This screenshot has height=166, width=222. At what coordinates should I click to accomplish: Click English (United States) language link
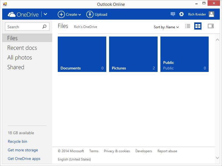click(x=74, y=159)
